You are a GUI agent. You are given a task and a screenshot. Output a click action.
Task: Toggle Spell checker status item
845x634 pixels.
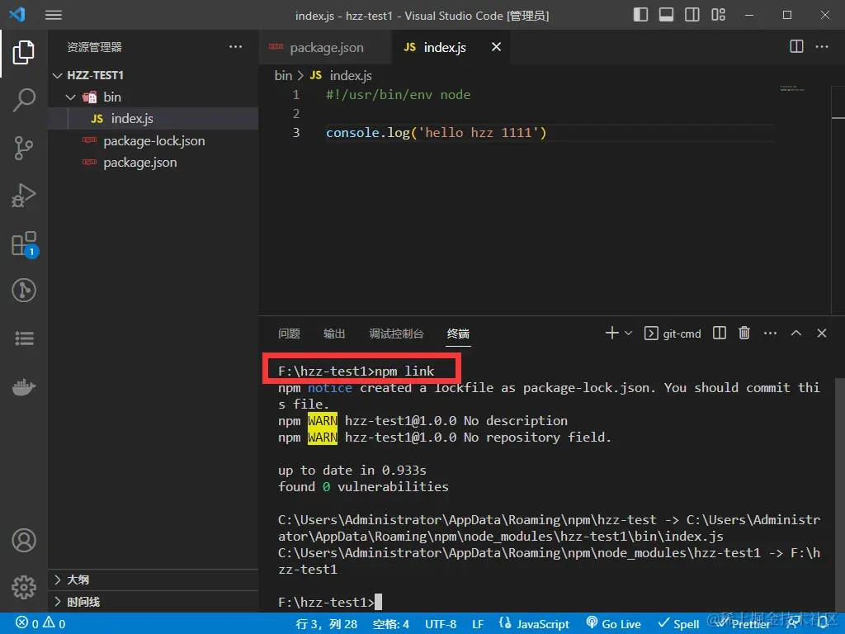point(678,624)
